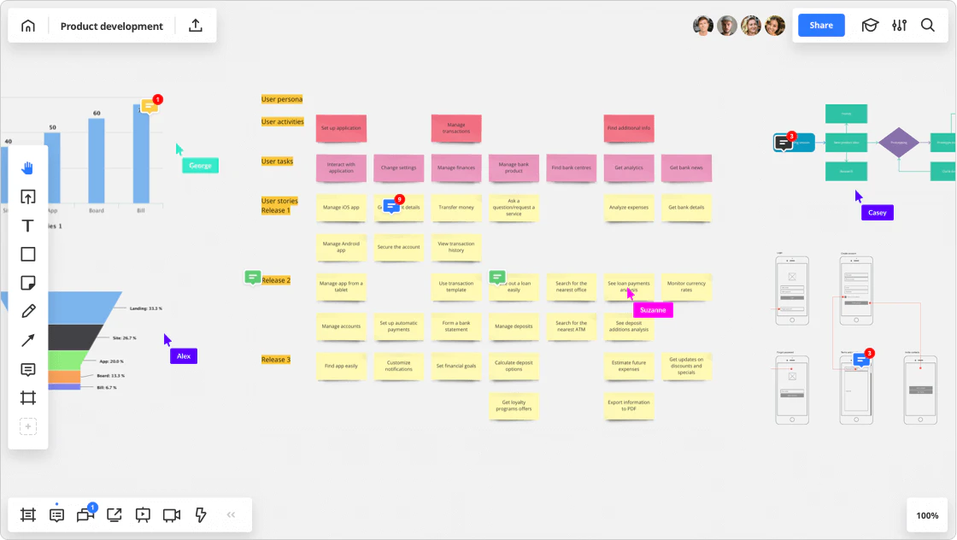This screenshot has width=957, height=540.
Task: Go to the home dashboard
Action: point(28,26)
